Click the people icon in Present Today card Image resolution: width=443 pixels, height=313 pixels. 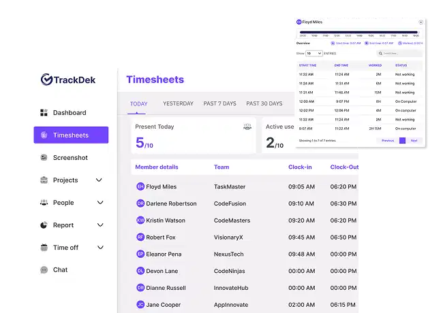tap(247, 127)
